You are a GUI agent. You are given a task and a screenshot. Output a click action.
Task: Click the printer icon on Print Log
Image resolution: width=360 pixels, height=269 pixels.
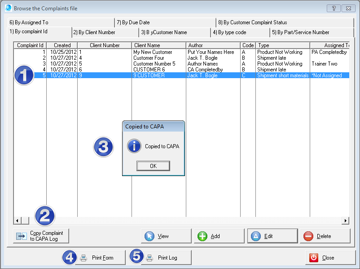coord(149,258)
